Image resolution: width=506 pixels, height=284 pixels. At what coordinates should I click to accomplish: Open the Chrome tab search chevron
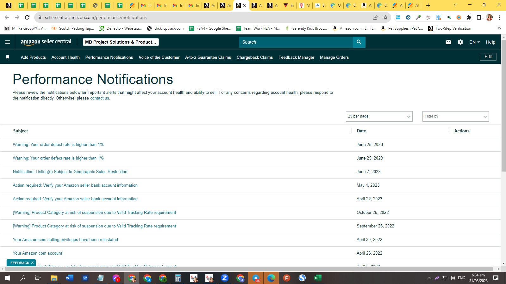455,5
